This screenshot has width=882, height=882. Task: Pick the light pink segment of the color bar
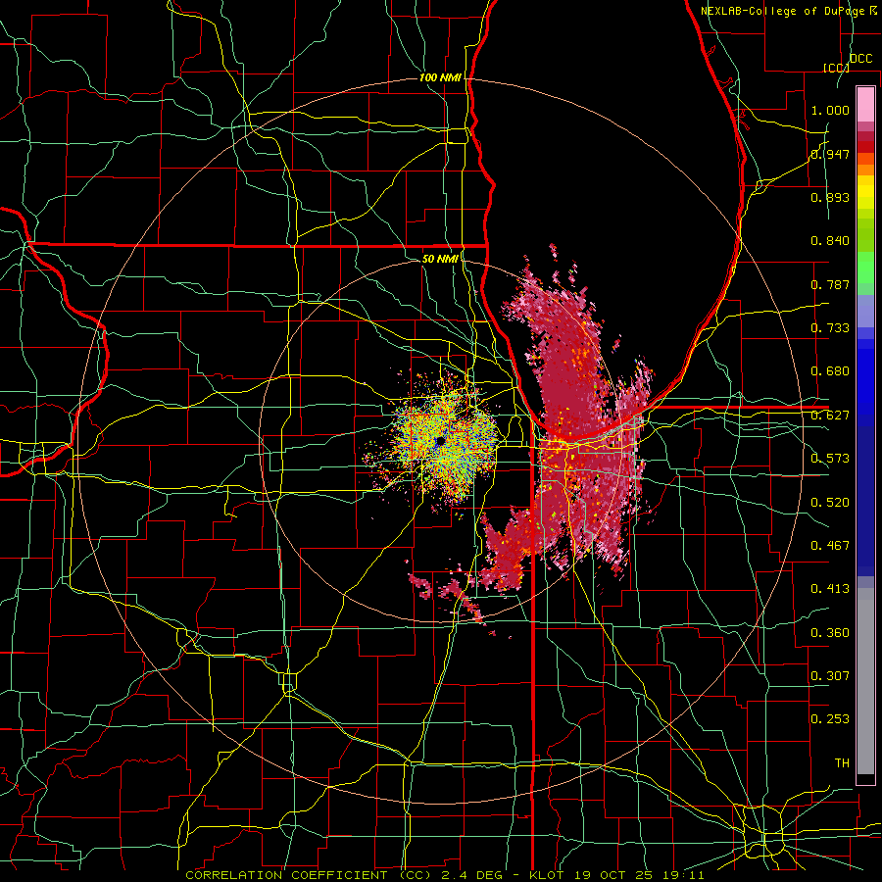865,105
